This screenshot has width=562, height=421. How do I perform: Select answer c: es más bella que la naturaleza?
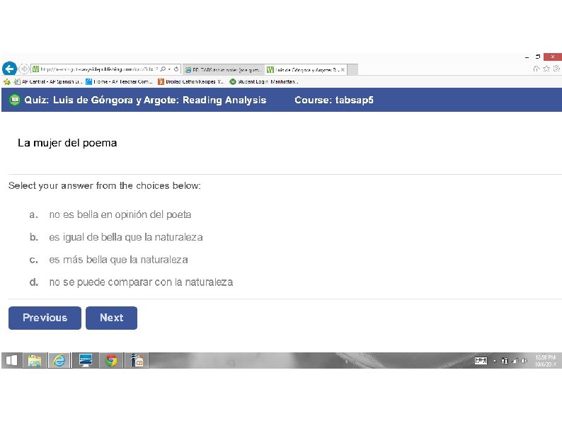point(108,260)
